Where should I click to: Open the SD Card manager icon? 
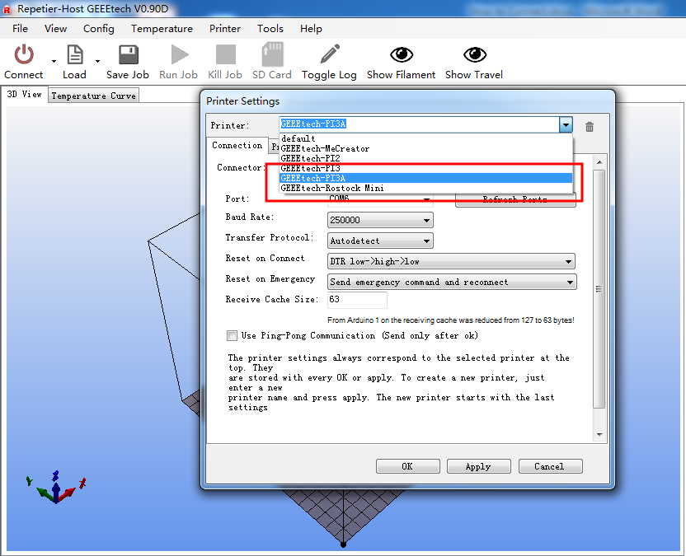click(x=272, y=54)
